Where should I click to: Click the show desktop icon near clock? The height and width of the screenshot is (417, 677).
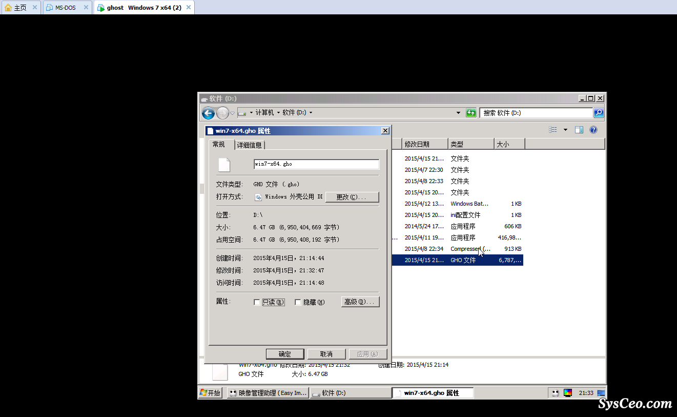coord(602,393)
